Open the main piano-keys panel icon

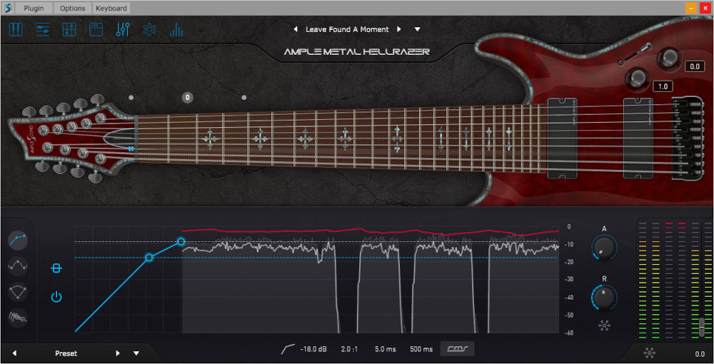click(x=16, y=30)
